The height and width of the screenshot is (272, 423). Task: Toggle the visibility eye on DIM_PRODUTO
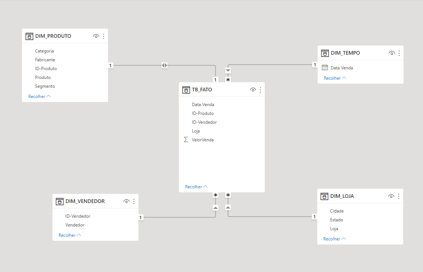(x=96, y=36)
